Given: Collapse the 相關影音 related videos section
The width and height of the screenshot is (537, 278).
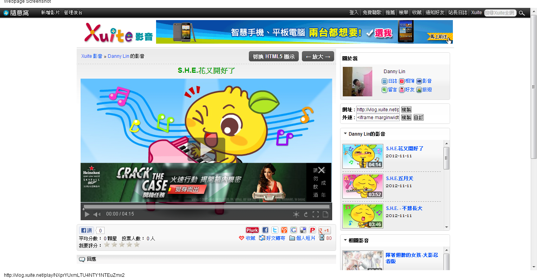Looking at the screenshot, I should pos(345,240).
